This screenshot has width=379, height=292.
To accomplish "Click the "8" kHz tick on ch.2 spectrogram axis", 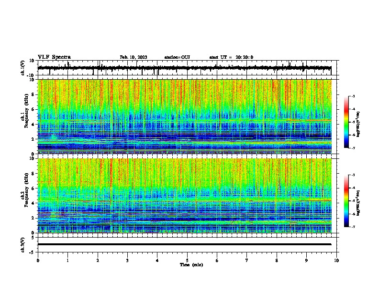I will point(33,174).
